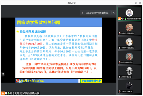This screenshot has width=143, height=96.
Task: Open the list menu icon at left edge
Action: [x=3, y=74]
